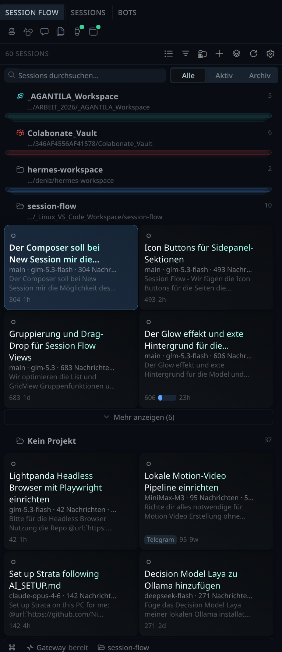This screenshot has height=652, width=282.
Task: Refresh sessions with reload icon
Action: [x=254, y=54]
